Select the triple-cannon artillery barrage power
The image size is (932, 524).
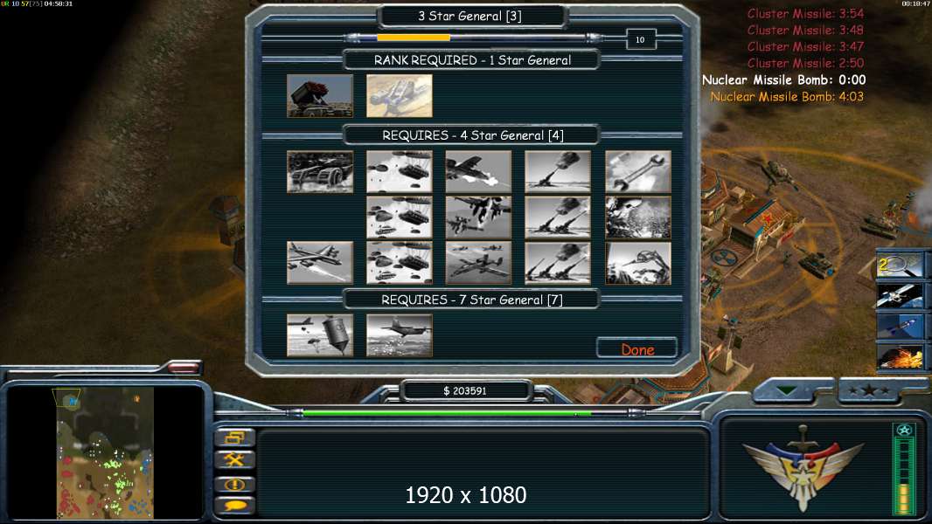tap(558, 262)
